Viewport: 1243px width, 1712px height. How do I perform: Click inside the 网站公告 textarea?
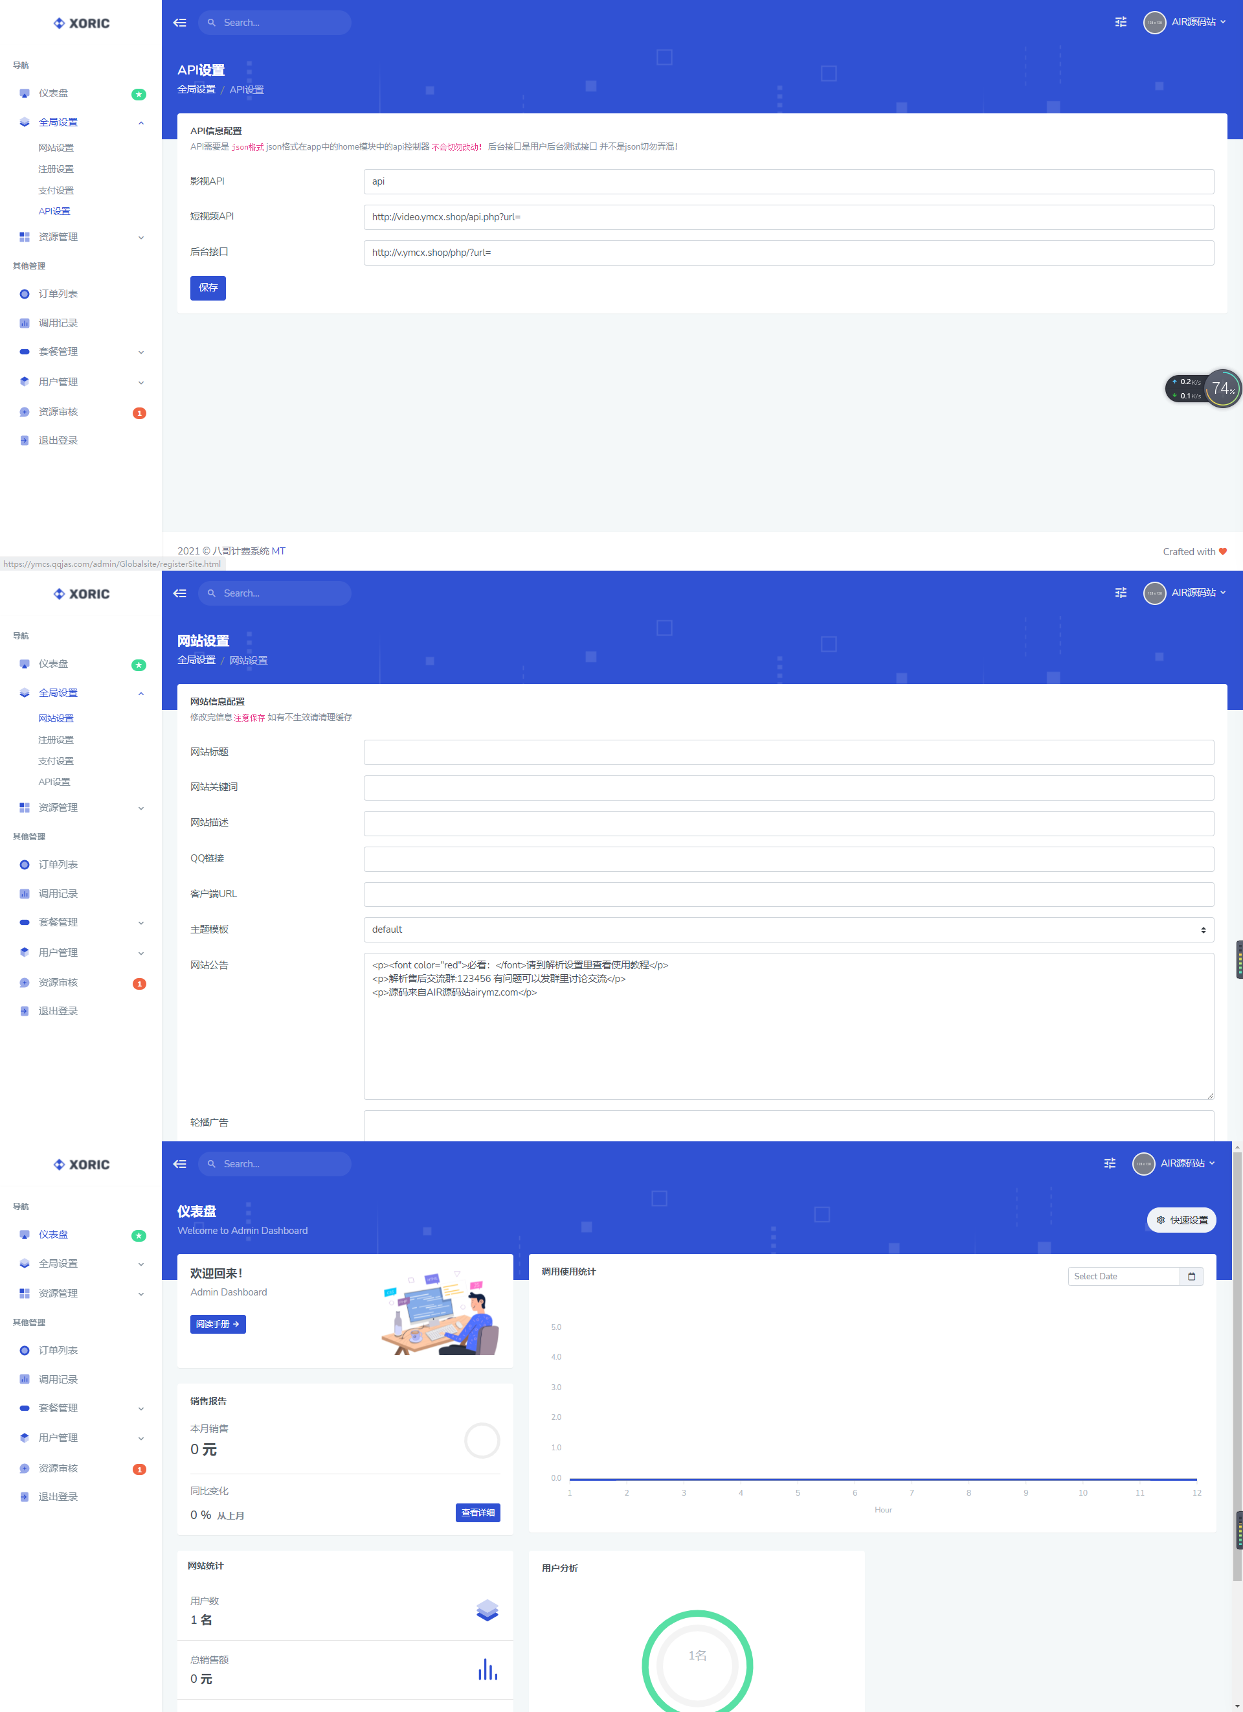(x=788, y=1026)
